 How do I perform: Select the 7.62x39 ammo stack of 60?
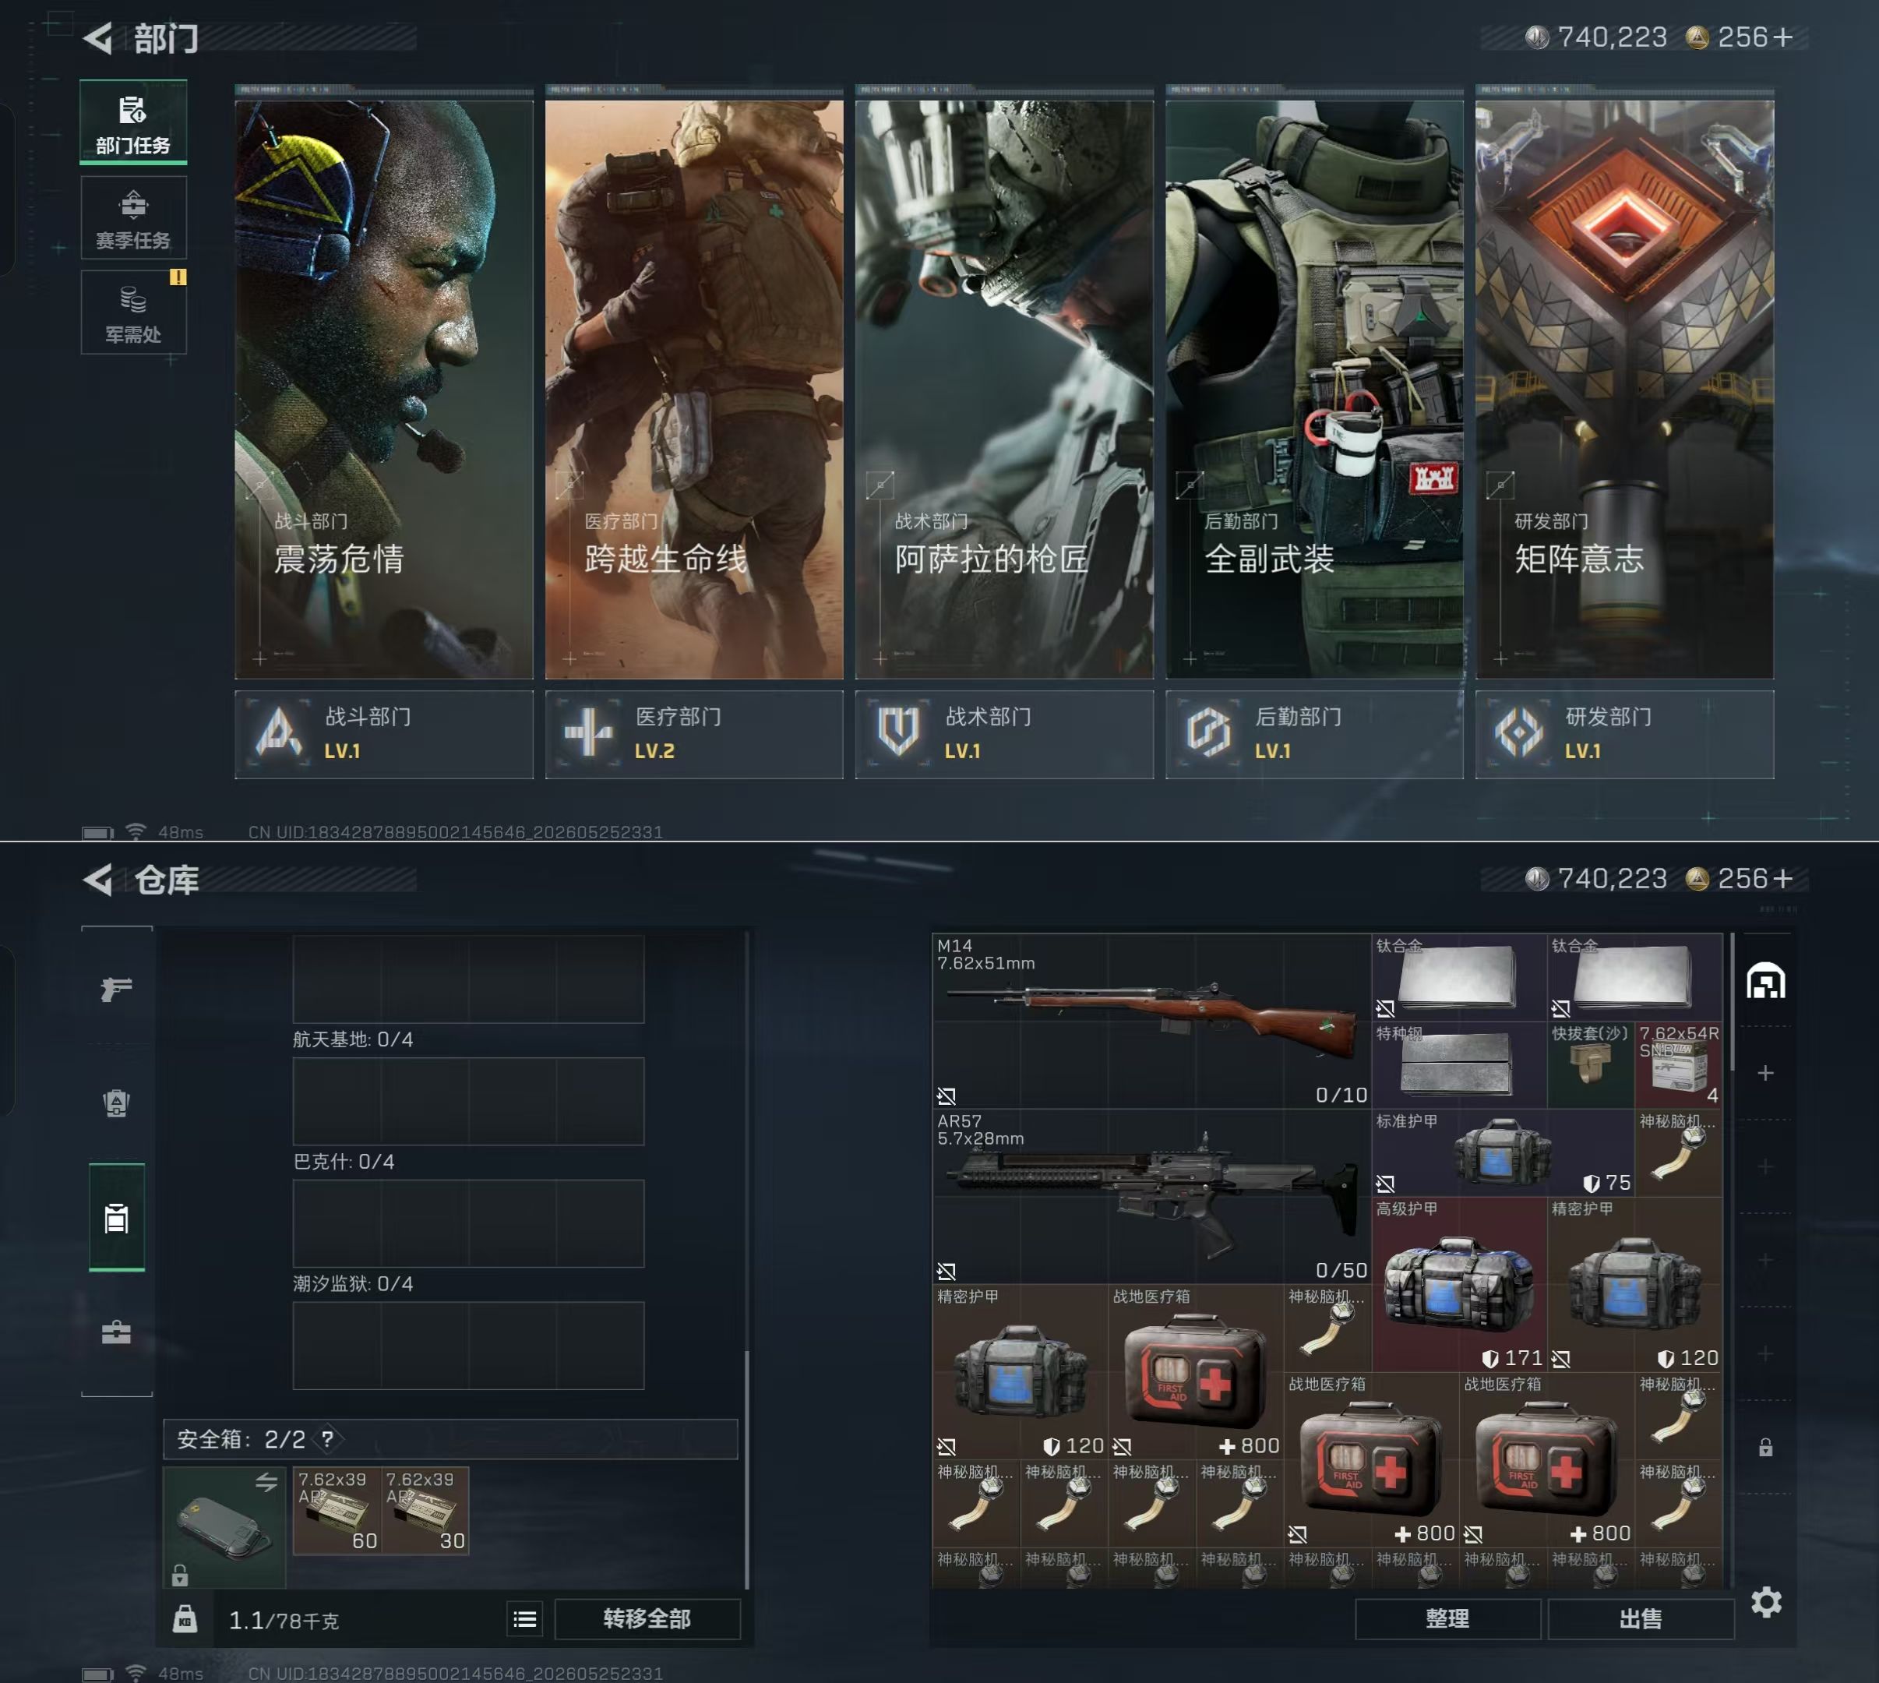[x=337, y=1510]
